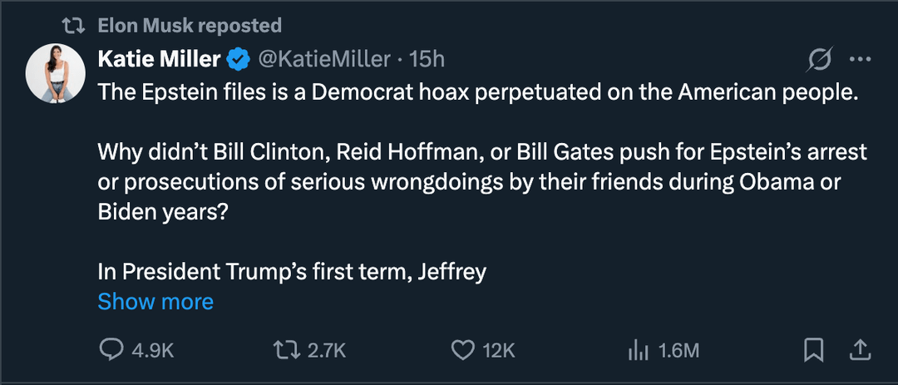
Task: Open view analytics bar chart icon
Action: click(638, 351)
